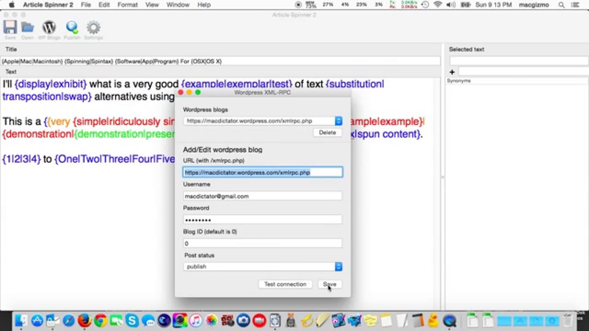Open the Help menu
Viewport: 589px width, 331px height.
pos(204,5)
